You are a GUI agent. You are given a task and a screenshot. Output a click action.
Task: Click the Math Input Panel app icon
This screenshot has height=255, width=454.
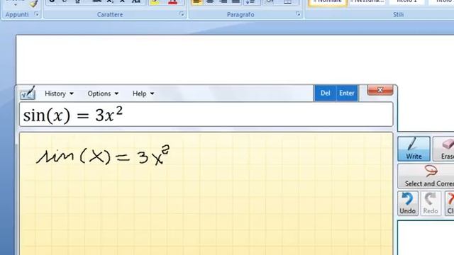point(28,93)
